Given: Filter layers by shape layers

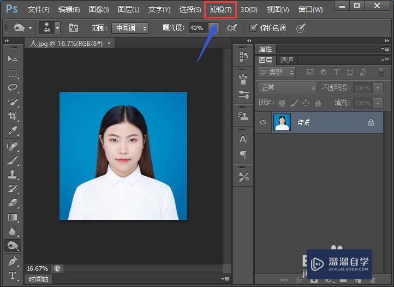Looking at the screenshot, I should point(350,73).
